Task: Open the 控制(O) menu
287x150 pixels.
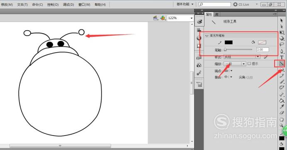Action: (x=53, y=5)
